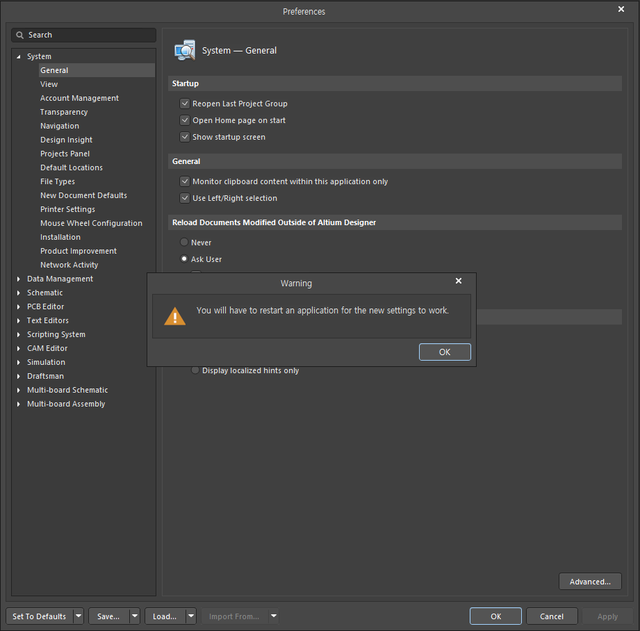Close the Warning dialog with X

pos(459,281)
